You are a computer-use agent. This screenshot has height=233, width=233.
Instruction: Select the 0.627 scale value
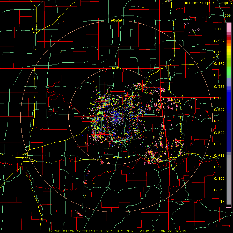(x=219, y=110)
